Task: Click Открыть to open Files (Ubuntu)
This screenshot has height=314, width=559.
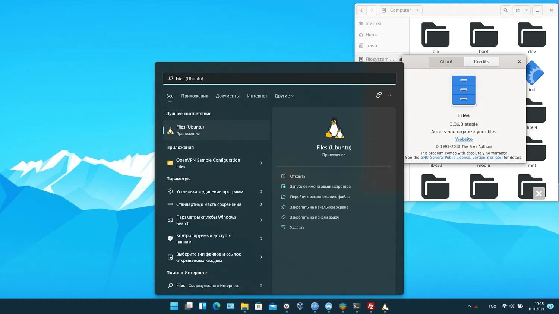Action: coord(297,176)
